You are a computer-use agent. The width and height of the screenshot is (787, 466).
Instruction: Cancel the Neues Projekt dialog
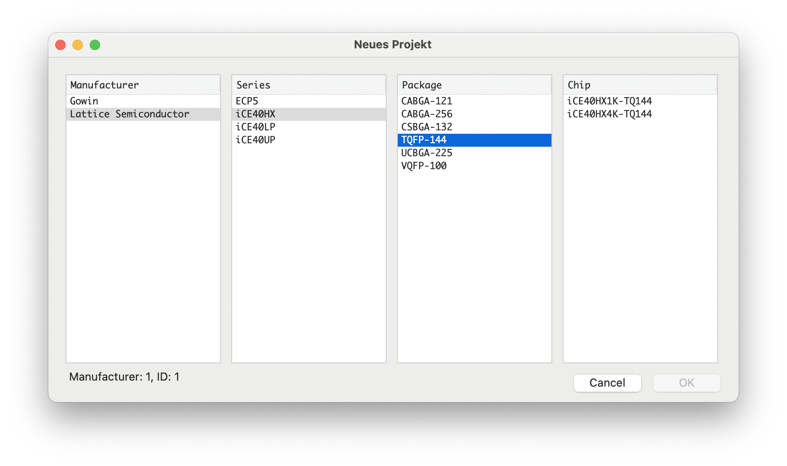(607, 383)
